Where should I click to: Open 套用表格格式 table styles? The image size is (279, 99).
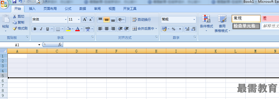(x=222, y=23)
